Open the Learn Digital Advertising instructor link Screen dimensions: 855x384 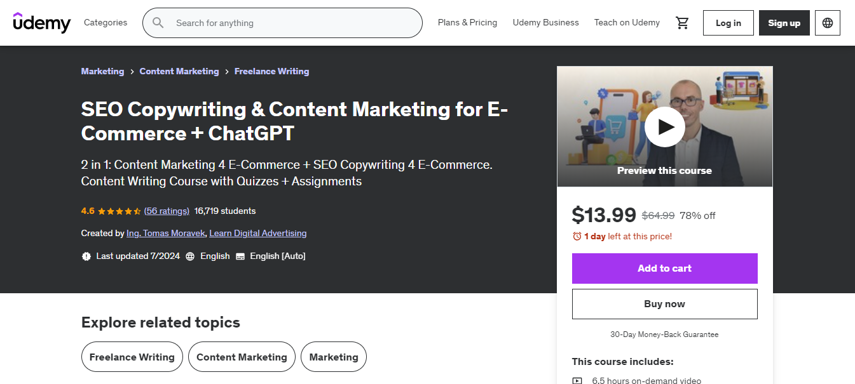(x=258, y=234)
